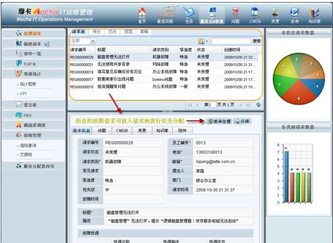Click the red slice in the pie chart
333x243 pixels.
pos(299,93)
